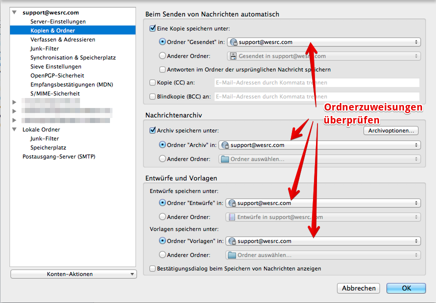This screenshot has width=436, height=303.
Task: Open Junk-Filter under support@wesrc.com
Action: pos(44,48)
